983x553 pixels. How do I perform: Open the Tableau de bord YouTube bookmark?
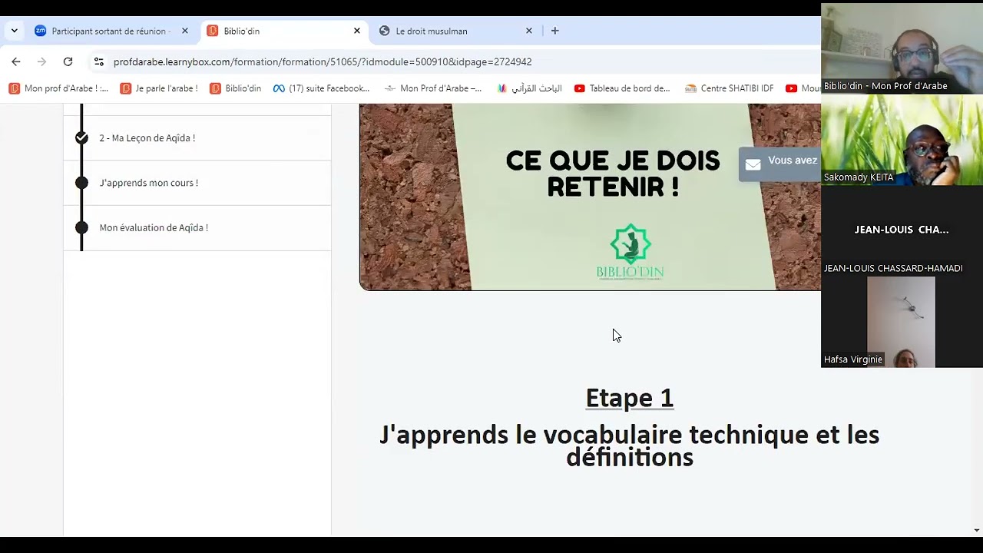click(622, 88)
